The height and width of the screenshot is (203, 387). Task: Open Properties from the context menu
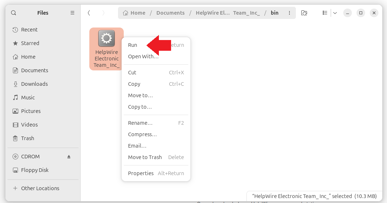(156, 173)
